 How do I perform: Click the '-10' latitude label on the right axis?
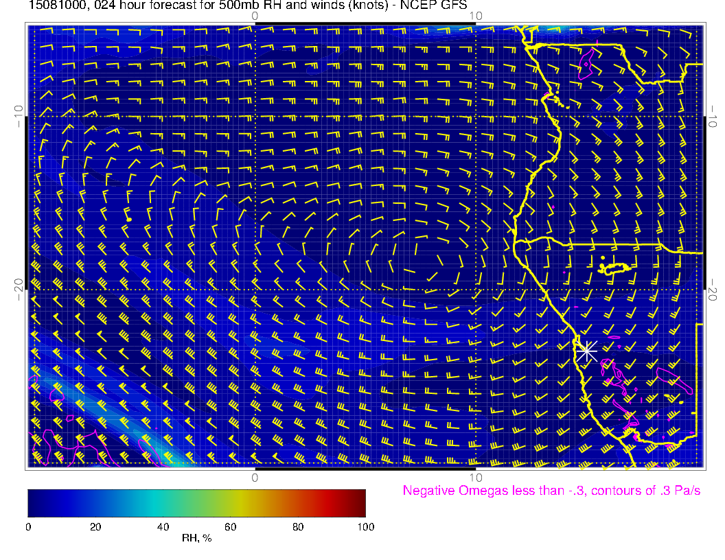point(713,116)
